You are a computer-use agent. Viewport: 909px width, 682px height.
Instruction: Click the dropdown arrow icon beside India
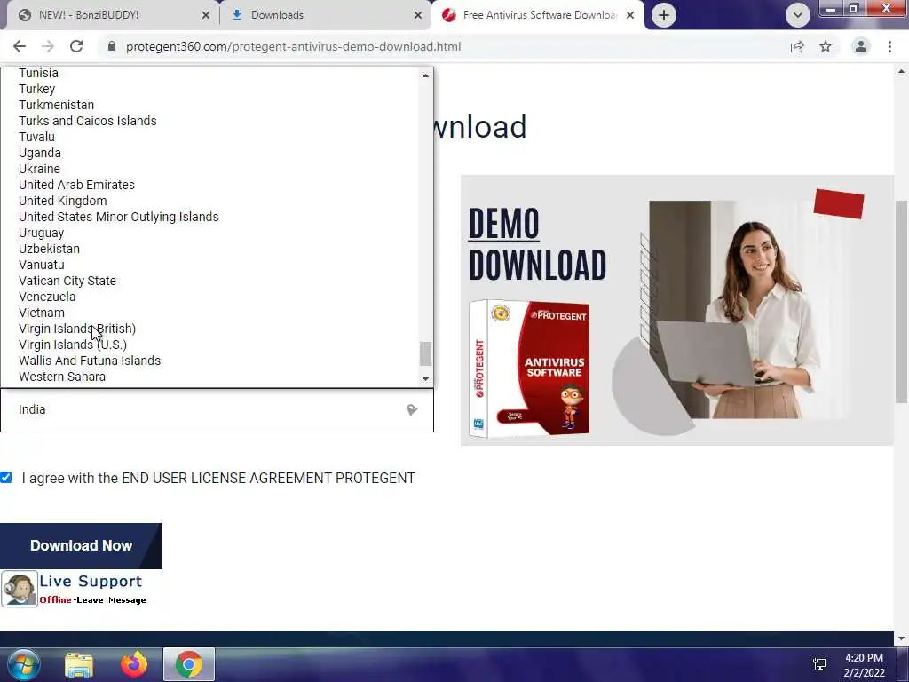tap(412, 410)
